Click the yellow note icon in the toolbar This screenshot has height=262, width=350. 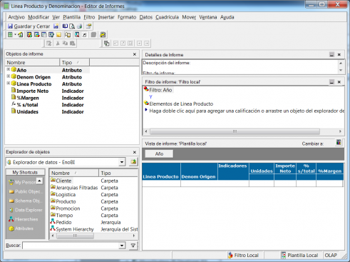(x=58, y=35)
